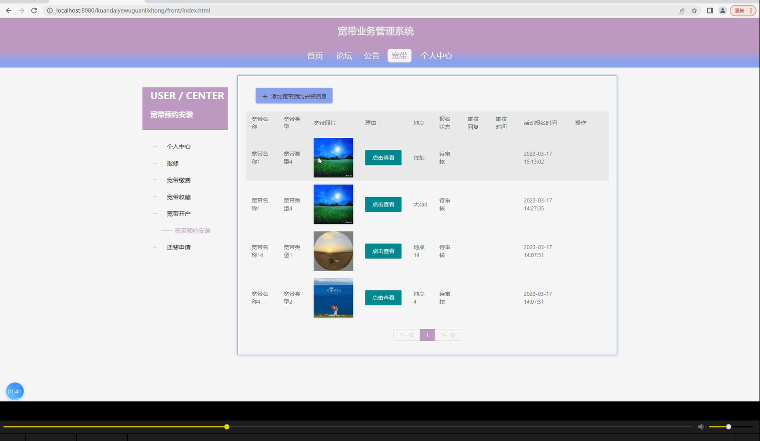Click the 宽带类型2 type cell
Screen dimensions: 760x441
[x=292, y=298]
